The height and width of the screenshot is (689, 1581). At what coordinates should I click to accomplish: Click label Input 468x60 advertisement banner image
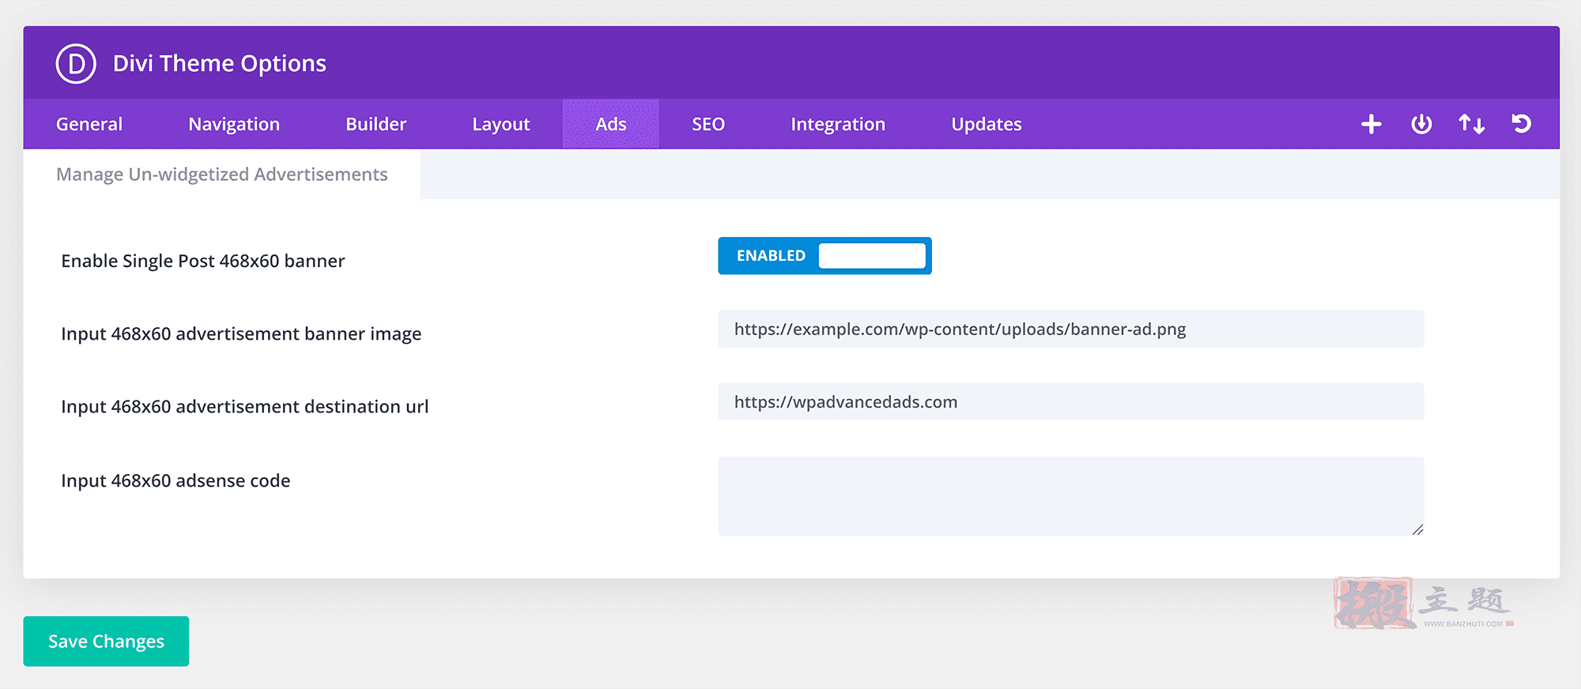click(x=241, y=333)
